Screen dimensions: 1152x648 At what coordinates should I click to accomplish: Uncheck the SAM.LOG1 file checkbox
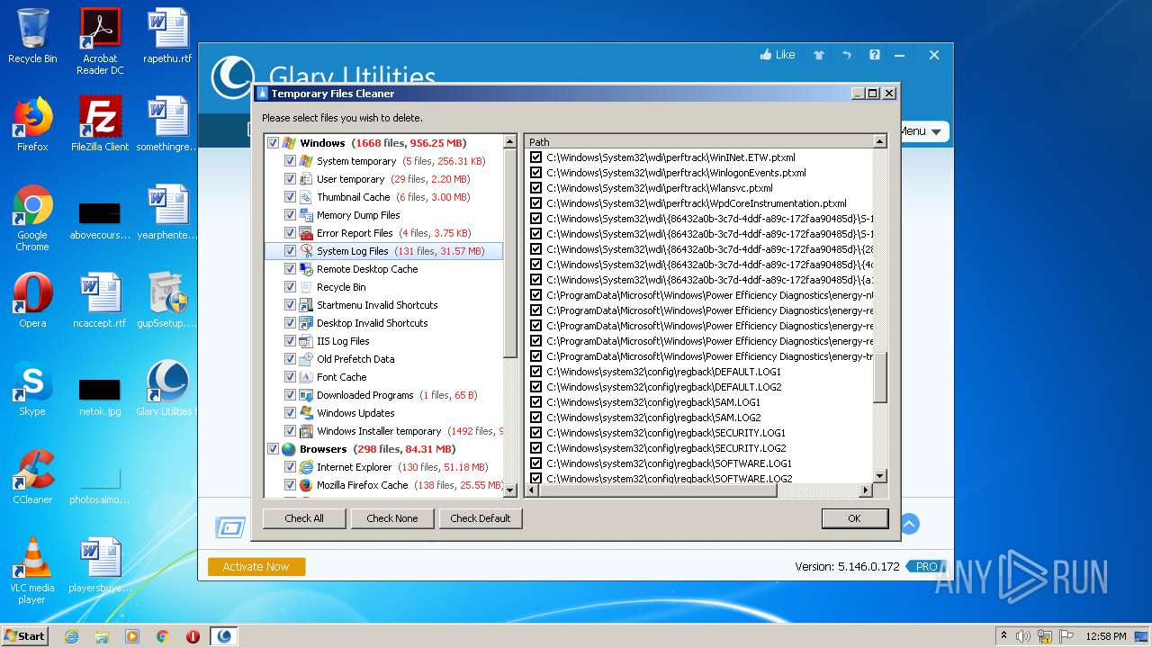[536, 402]
